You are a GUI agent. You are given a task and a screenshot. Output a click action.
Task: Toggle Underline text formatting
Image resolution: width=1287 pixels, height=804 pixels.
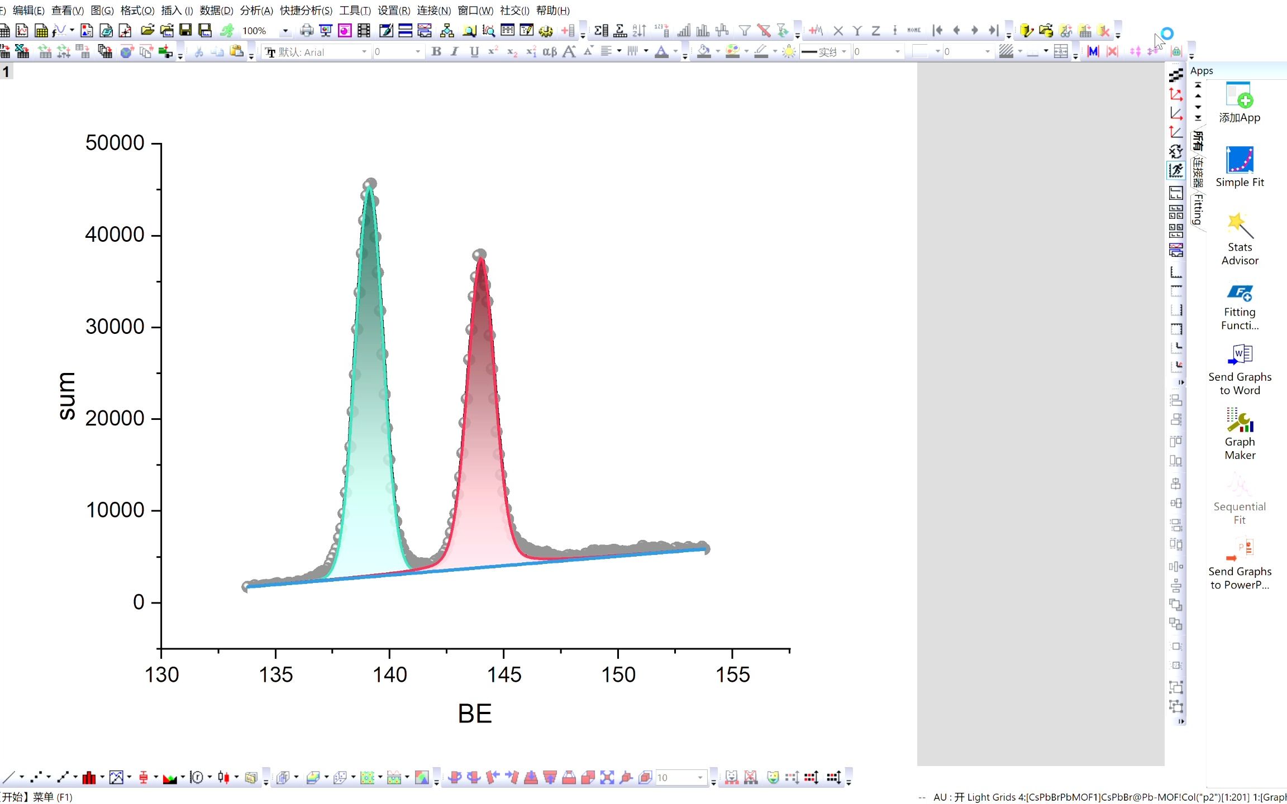(x=474, y=52)
